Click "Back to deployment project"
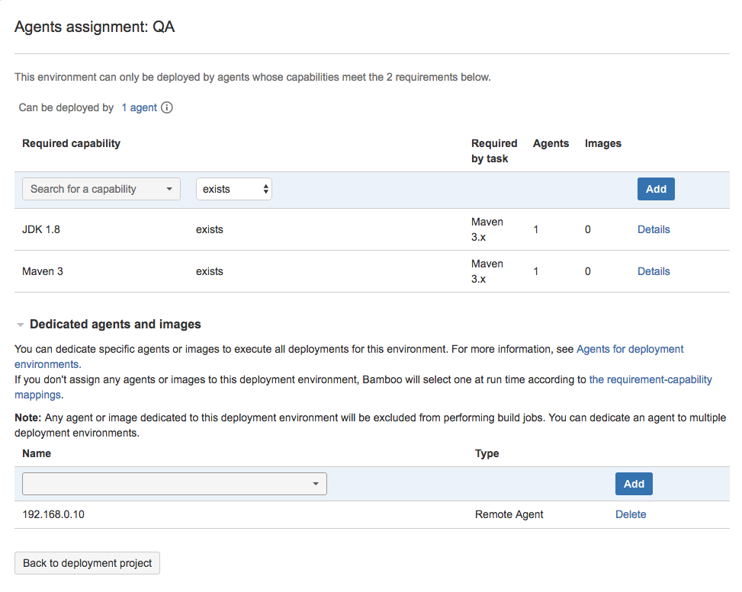Screen dimensions: 742x592 point(86,563)
